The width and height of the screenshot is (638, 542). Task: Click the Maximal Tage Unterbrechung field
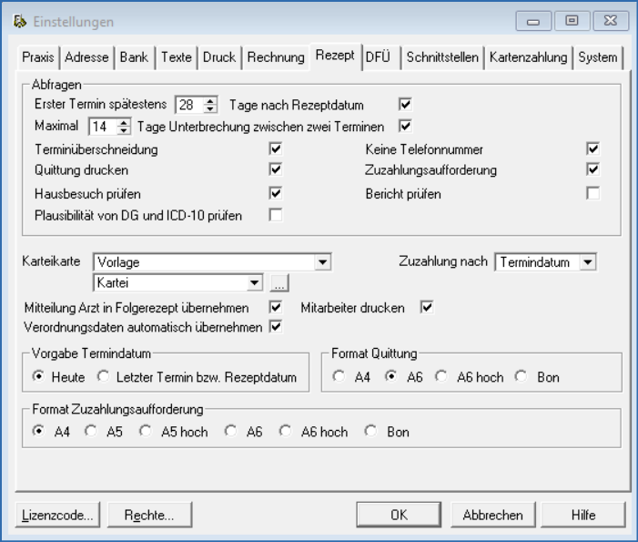point(103,127)
